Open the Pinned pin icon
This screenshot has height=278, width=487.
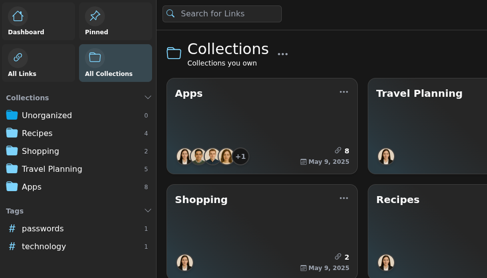click(x=95, y=16)
